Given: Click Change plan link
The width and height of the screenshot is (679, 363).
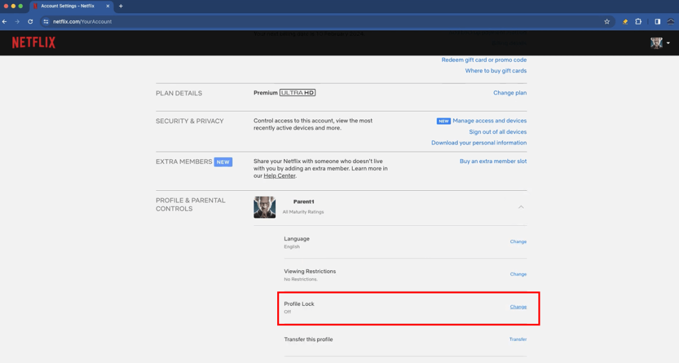Looking at the screenshot, I should (x=510, y=93).
